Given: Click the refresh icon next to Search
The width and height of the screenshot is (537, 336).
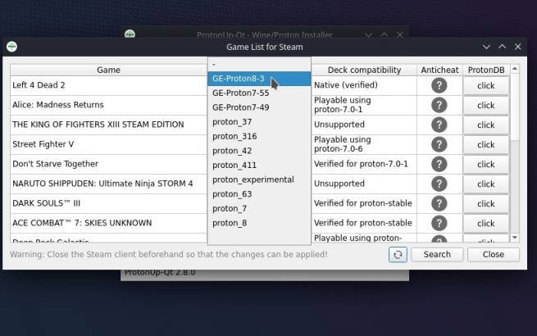Looking at the screenshot, I should click(398, 255).
